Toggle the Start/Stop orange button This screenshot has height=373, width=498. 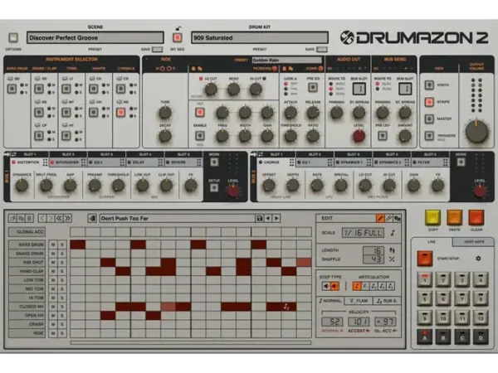click(425, 259)
